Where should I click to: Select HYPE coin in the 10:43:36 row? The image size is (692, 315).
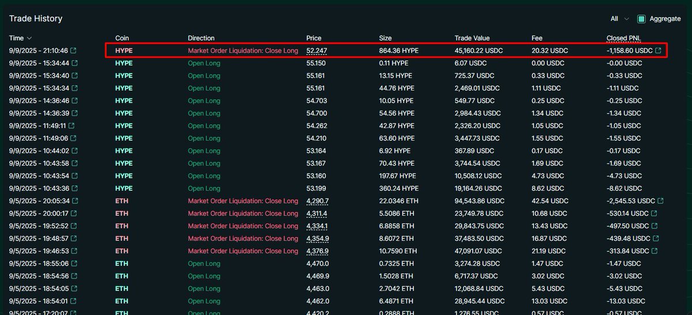(124, 189)
